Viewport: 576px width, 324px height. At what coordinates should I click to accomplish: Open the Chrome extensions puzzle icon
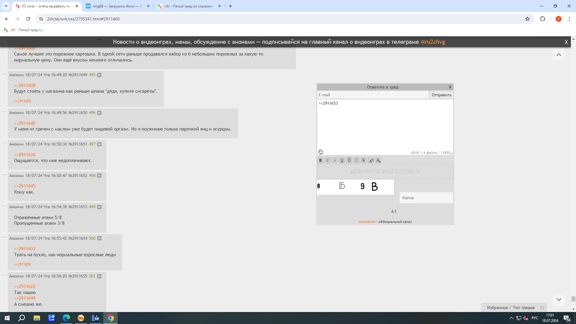point(542,19)
